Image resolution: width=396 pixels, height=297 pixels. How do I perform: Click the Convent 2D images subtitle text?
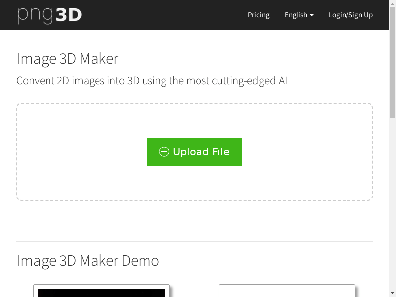click(x=151, y=80)
